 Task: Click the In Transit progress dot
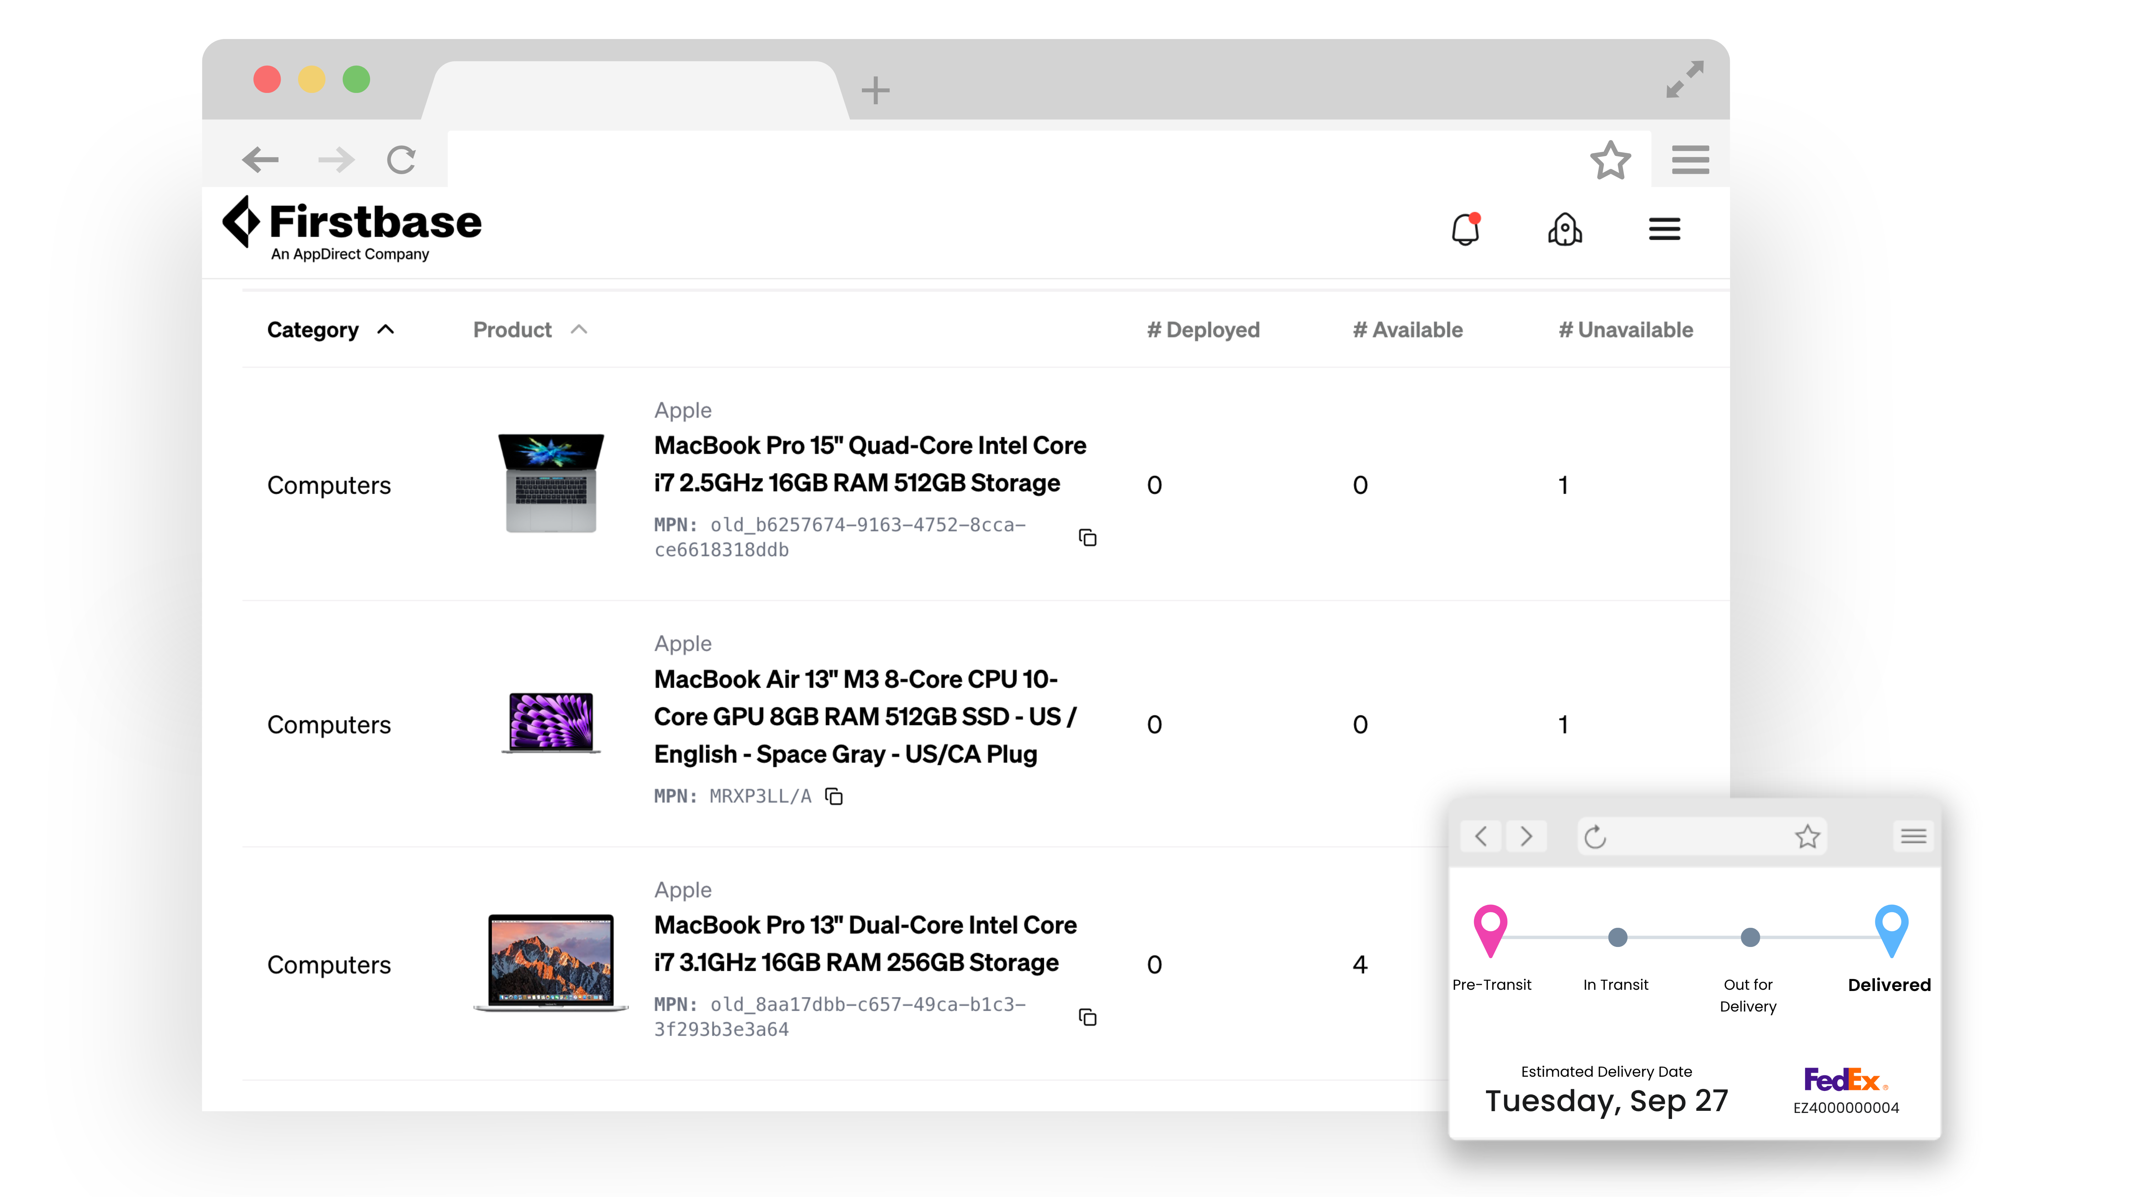pyautogui.click(x=1617, y=938)
